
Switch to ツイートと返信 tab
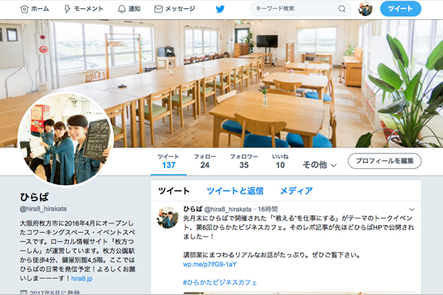pyautogui.click(x=235, y=191)
